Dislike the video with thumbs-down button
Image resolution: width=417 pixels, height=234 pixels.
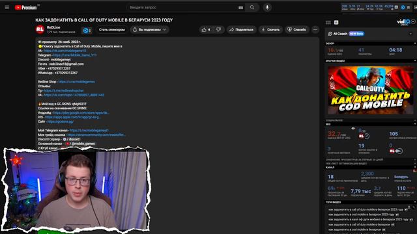219,30
